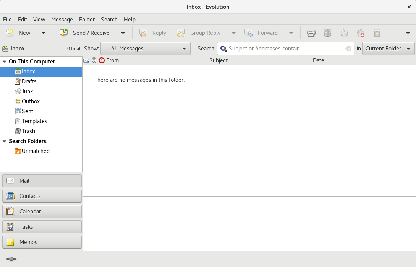Collapse the On This Computer tree

pos(4,62)
